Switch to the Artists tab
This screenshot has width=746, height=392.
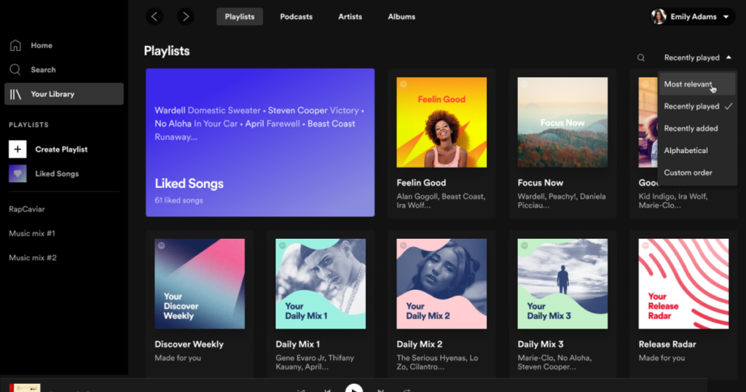[x=350, y=17]
